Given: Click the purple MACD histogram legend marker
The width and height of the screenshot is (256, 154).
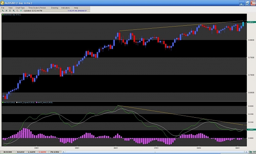Looking at the screenshot, I should click(37, 103).
